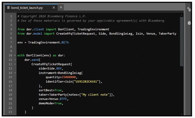This screenshot has width=195, height=118.
Task: Click the vertical scrollbar thumb
Action: click(x=181, y=42)
